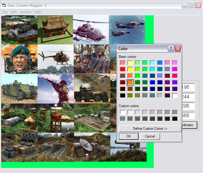Pick the selected orange basic color swatch

click(130, 82)
